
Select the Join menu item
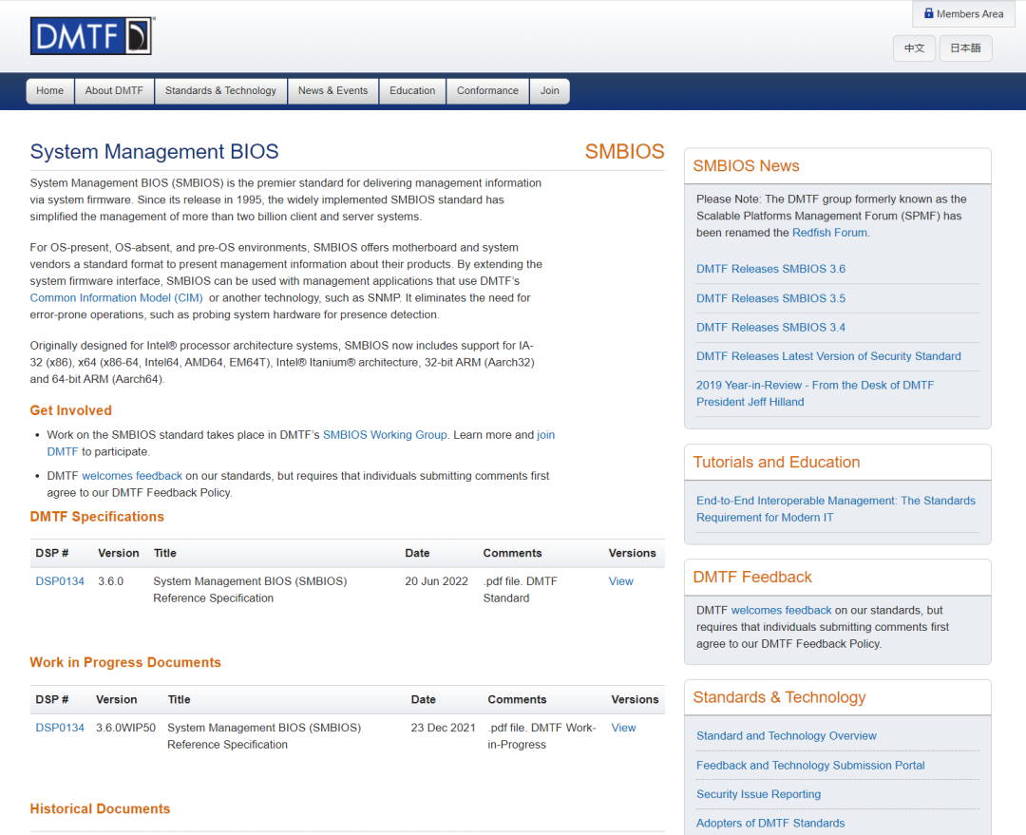549,91
